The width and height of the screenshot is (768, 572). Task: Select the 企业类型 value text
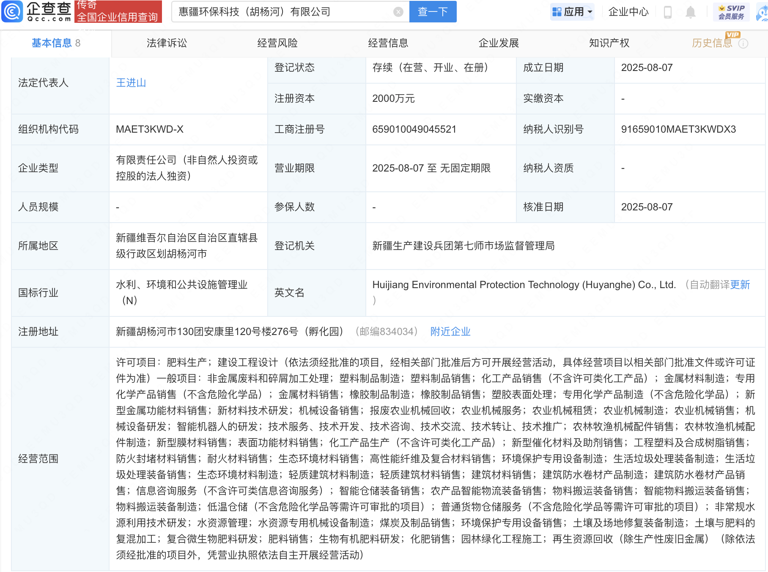tap(187, 168)
